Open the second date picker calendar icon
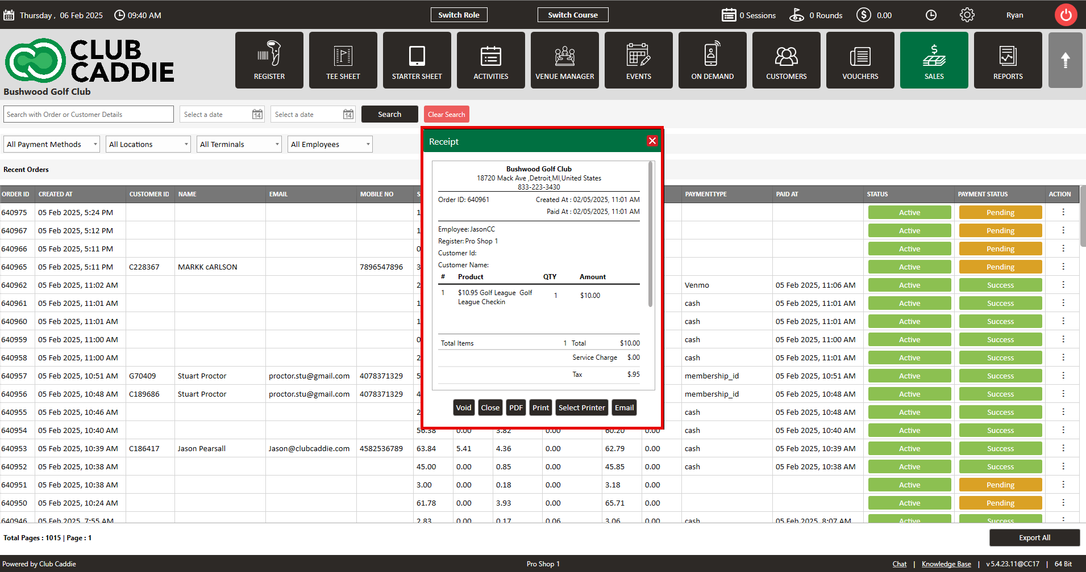1086x572 pixels. point(348,114)
